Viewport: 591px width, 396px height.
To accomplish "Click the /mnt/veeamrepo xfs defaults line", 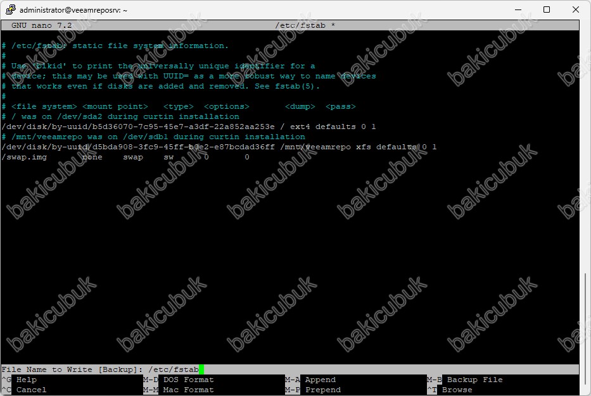I will [219, 147].
